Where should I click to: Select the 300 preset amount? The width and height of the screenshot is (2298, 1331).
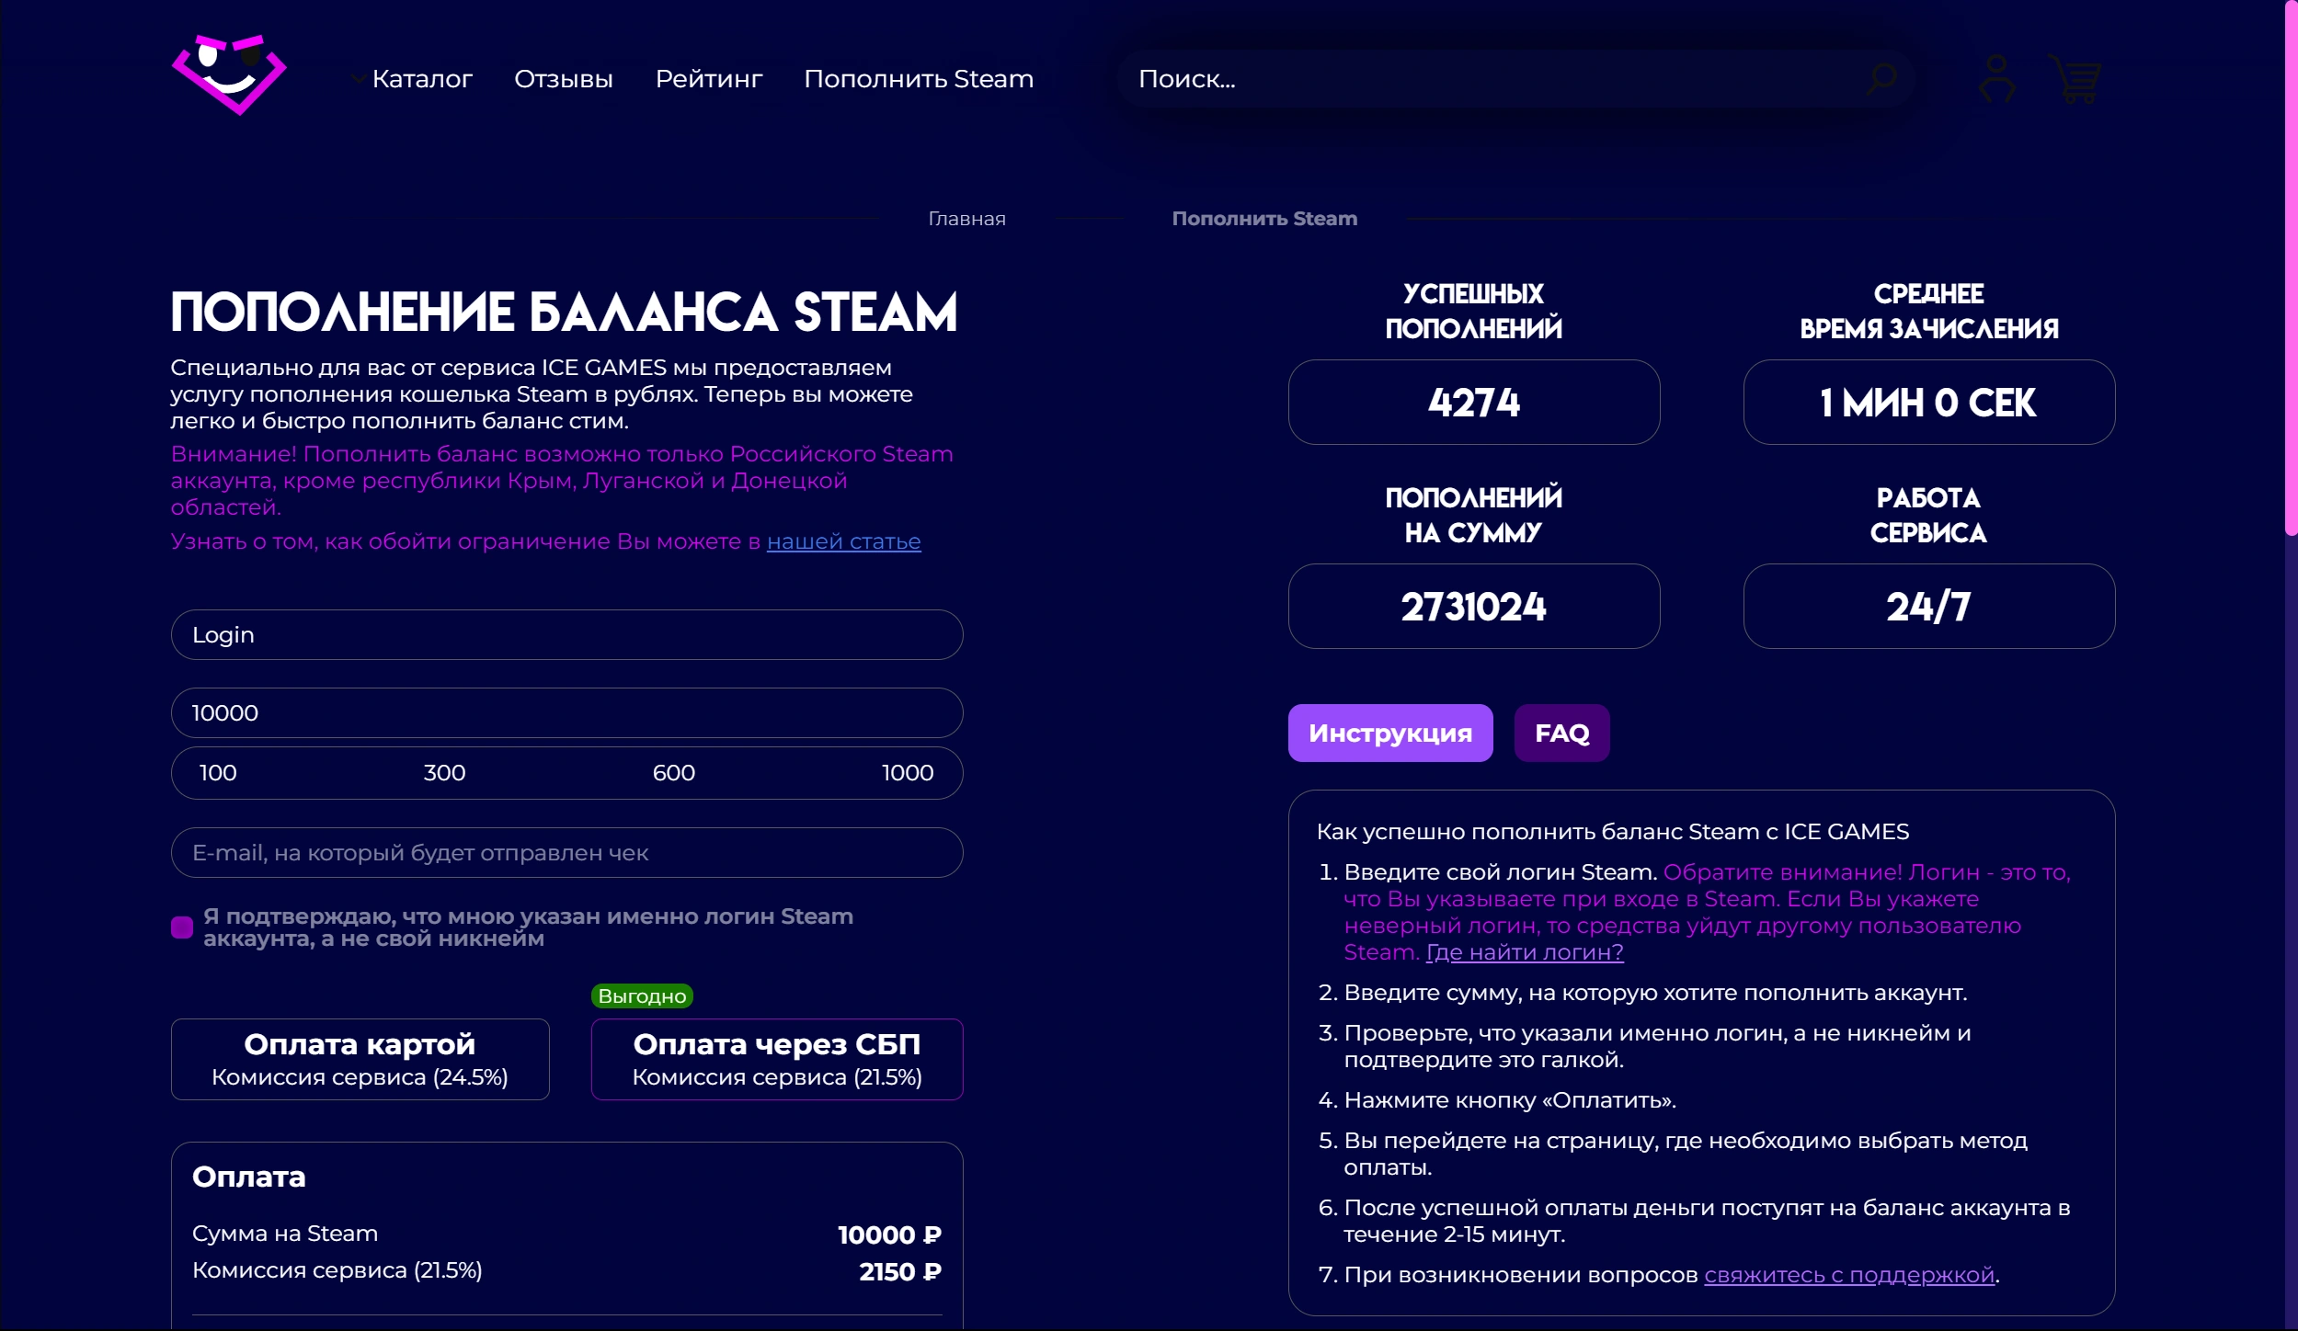click(444, 773)
